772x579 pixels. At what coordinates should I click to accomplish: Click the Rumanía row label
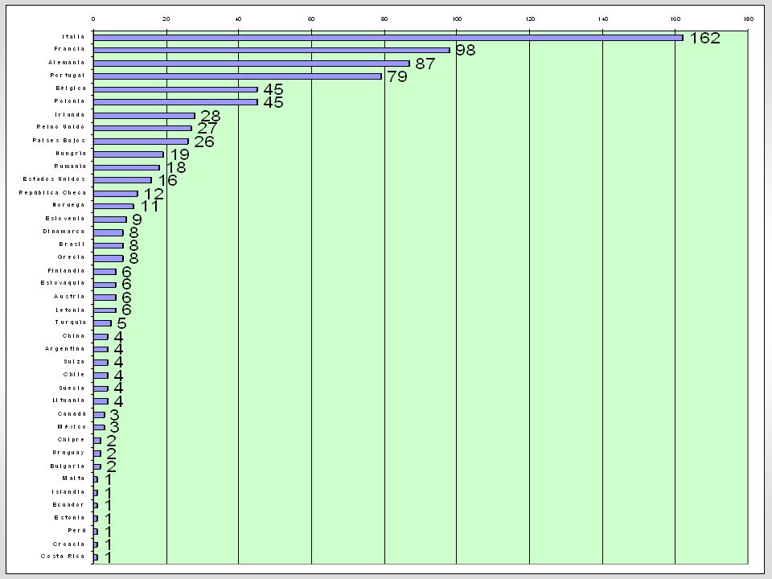pyautogui.click(x=70, y=166)
